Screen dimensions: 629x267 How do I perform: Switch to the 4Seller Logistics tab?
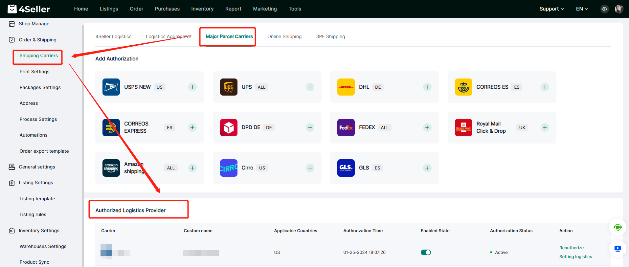[x=113, y=36]
